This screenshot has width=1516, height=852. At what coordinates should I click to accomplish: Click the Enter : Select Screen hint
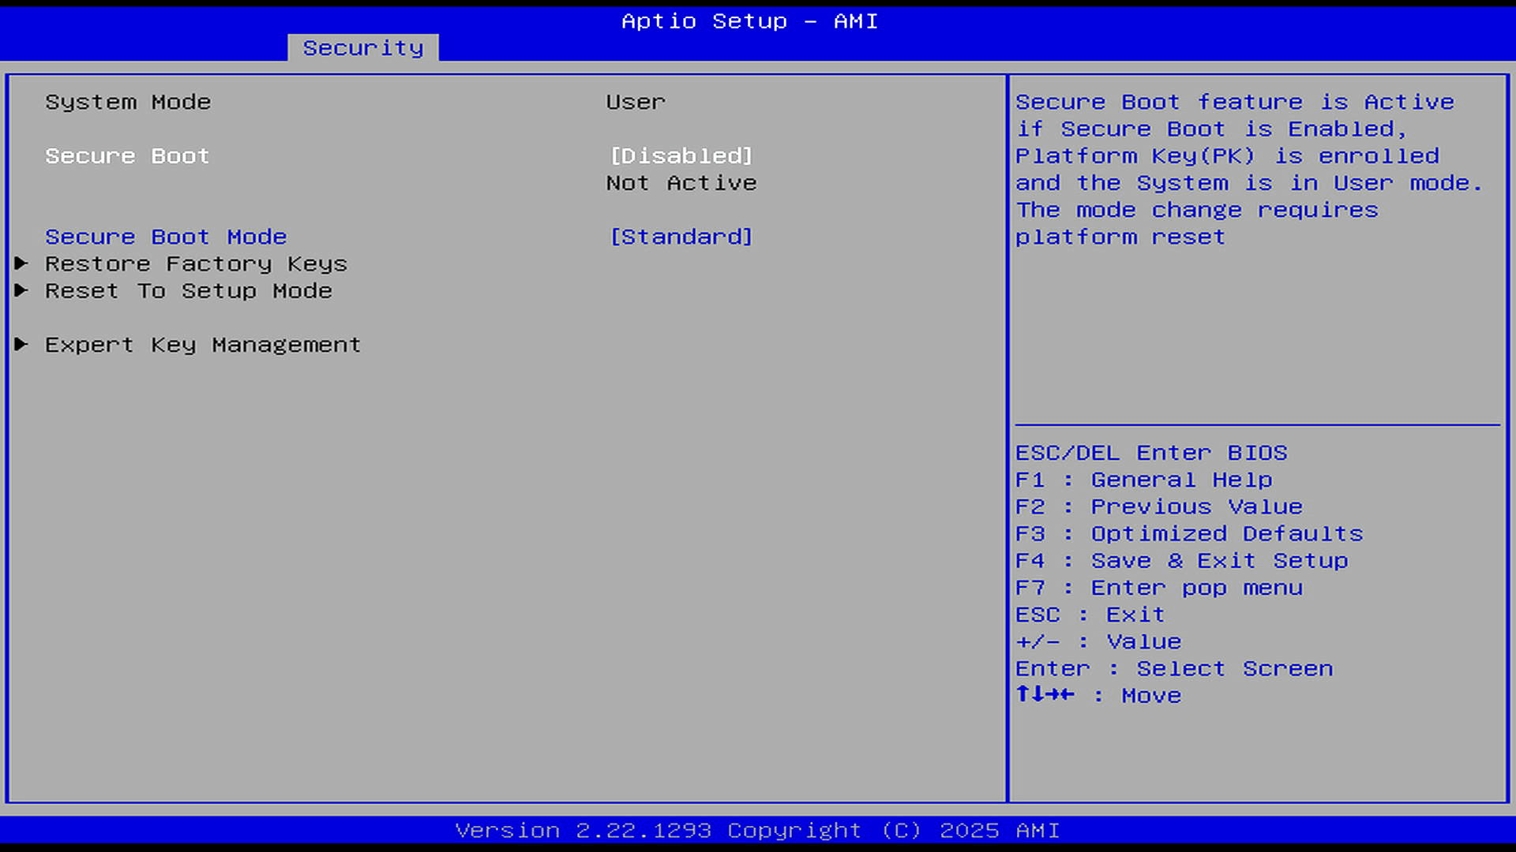tap(1174, 669)
